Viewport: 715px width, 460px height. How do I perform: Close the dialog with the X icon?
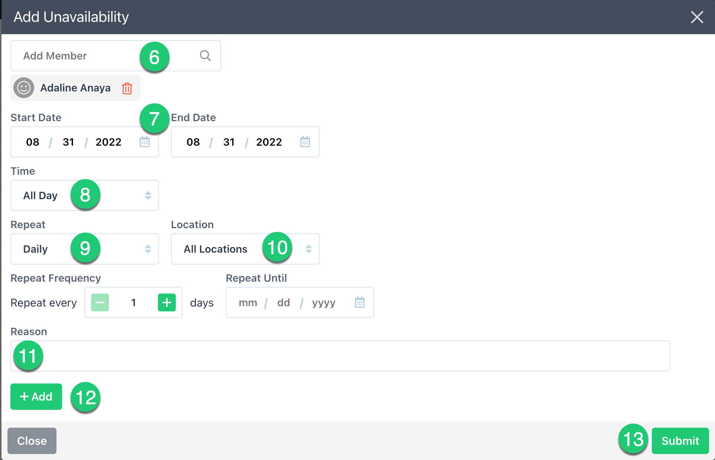(697, 17)
